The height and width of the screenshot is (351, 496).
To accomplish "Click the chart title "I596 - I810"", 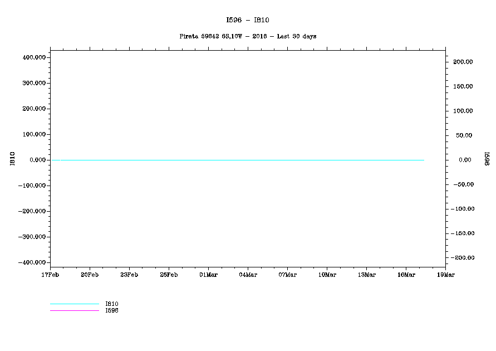I will [248, 20].
